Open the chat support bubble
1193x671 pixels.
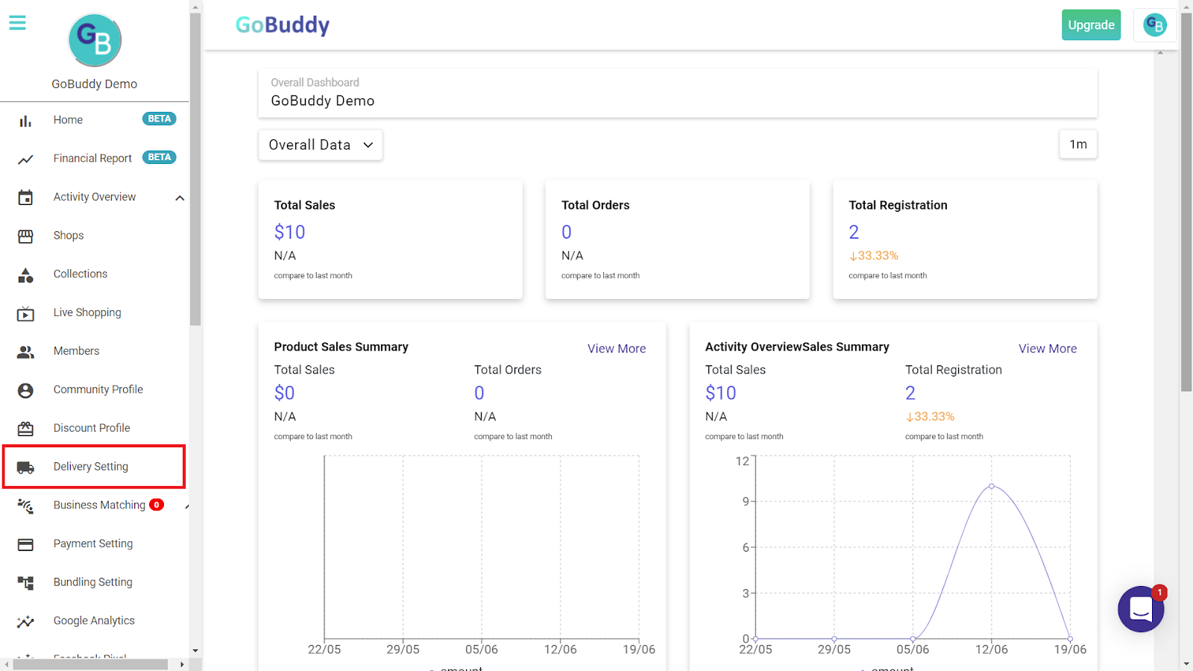(1141, 609)
